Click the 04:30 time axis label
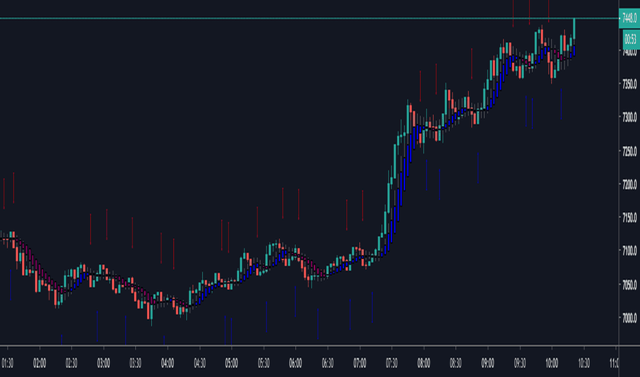 pyautogui.click(x=200, y=363)
